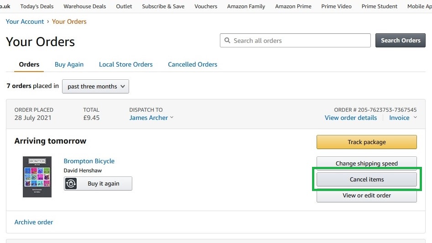Open the past three months dropdown

click(x=95, y=87)
